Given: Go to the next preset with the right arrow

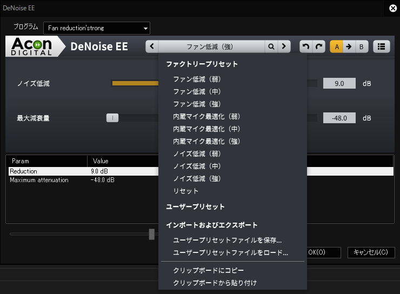Looking at the screenshot, I should [284, 46].
